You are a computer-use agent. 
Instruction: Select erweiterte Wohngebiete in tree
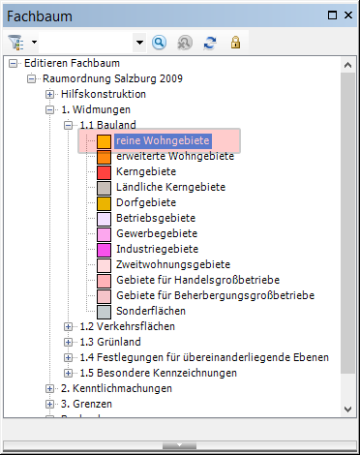pyautogui.click(x=175, y=156)
